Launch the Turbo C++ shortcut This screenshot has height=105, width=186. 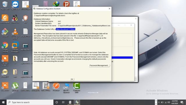coord(15,19)
